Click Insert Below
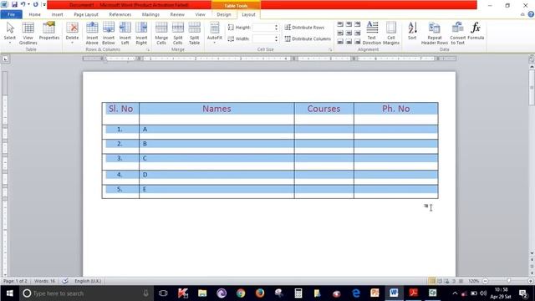Screen dimensions: 535x301 [109, 33]
